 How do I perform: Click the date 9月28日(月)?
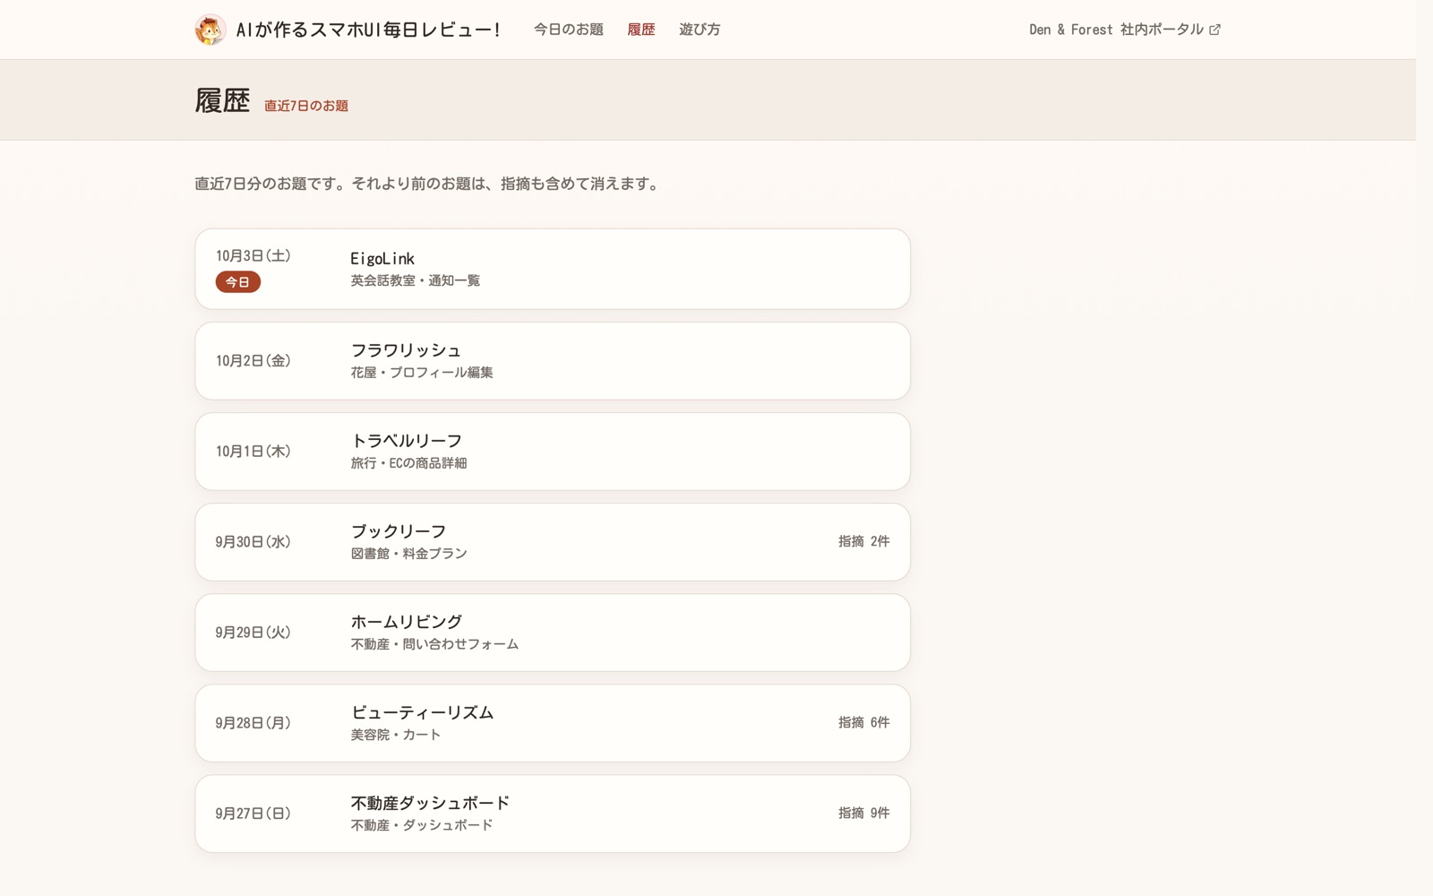(253, 723)
